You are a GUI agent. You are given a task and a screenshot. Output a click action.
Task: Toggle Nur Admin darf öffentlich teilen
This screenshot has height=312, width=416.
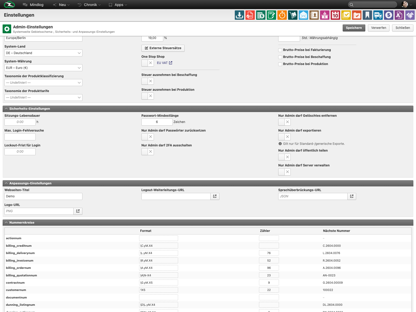pos(284,157)
